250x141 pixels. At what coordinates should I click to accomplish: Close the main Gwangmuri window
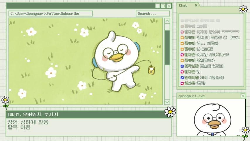tap(169, 6)
